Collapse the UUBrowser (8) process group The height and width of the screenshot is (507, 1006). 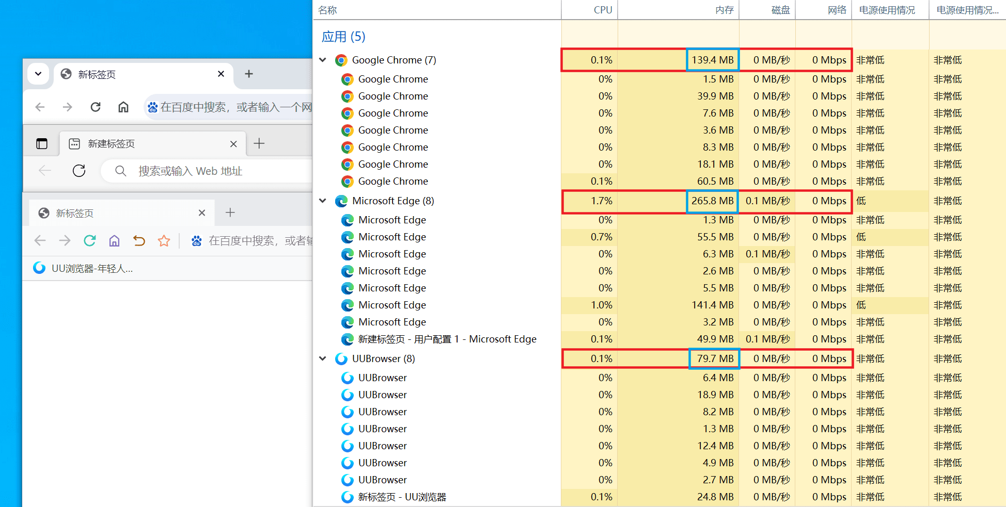tap(323, 358)
